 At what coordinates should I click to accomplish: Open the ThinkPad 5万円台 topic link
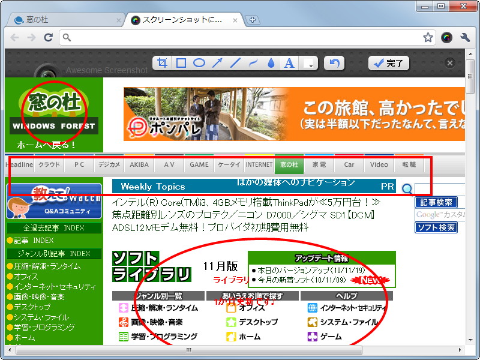coord(246,202)
